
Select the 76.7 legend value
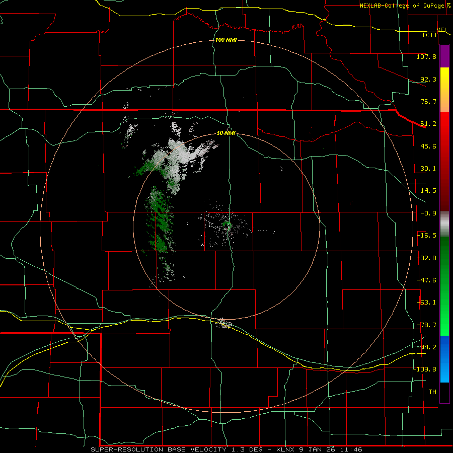428,101
